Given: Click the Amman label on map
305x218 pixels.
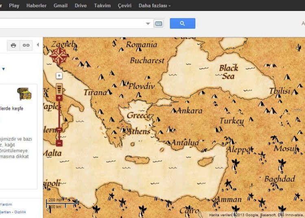Looking at the screenshot, I should [x=229, y=199].
